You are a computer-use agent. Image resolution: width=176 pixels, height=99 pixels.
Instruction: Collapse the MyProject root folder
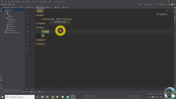click(4, 10)
